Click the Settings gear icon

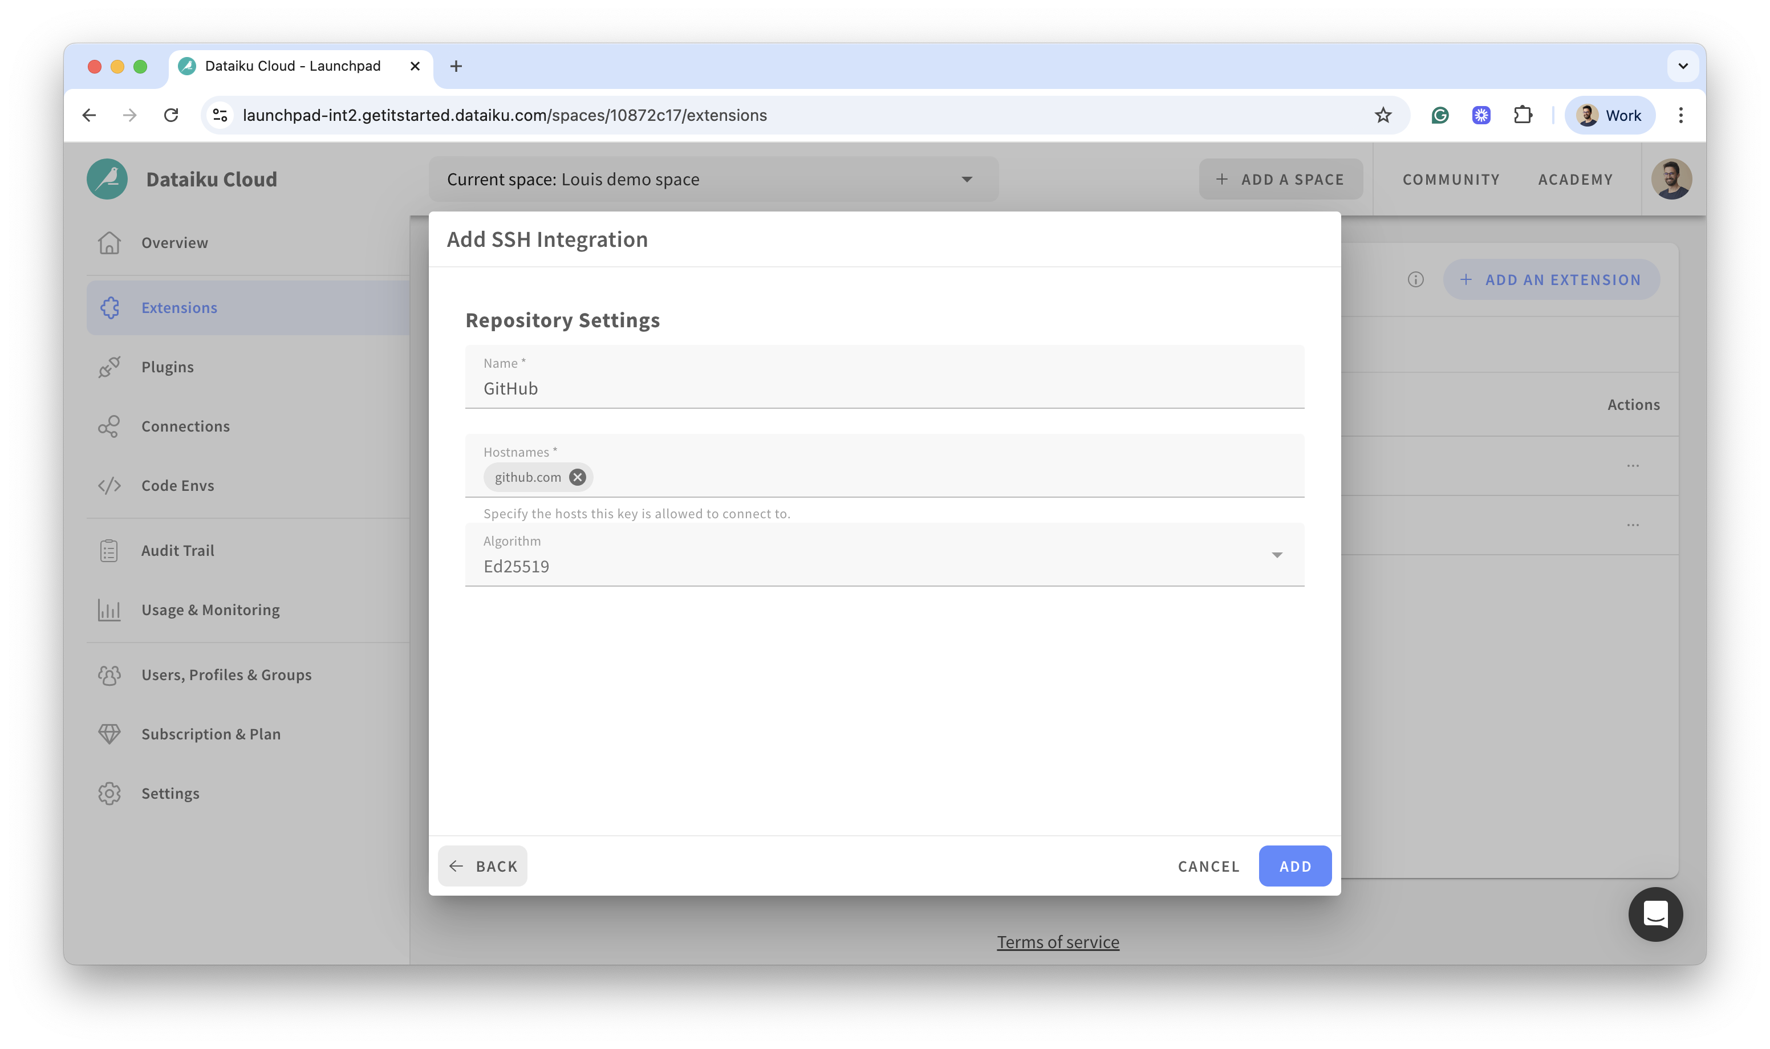click(109, 793)
